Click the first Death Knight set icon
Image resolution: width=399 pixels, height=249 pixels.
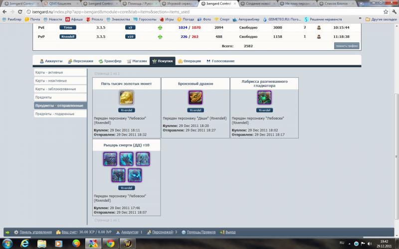click(x=110, y=159)
